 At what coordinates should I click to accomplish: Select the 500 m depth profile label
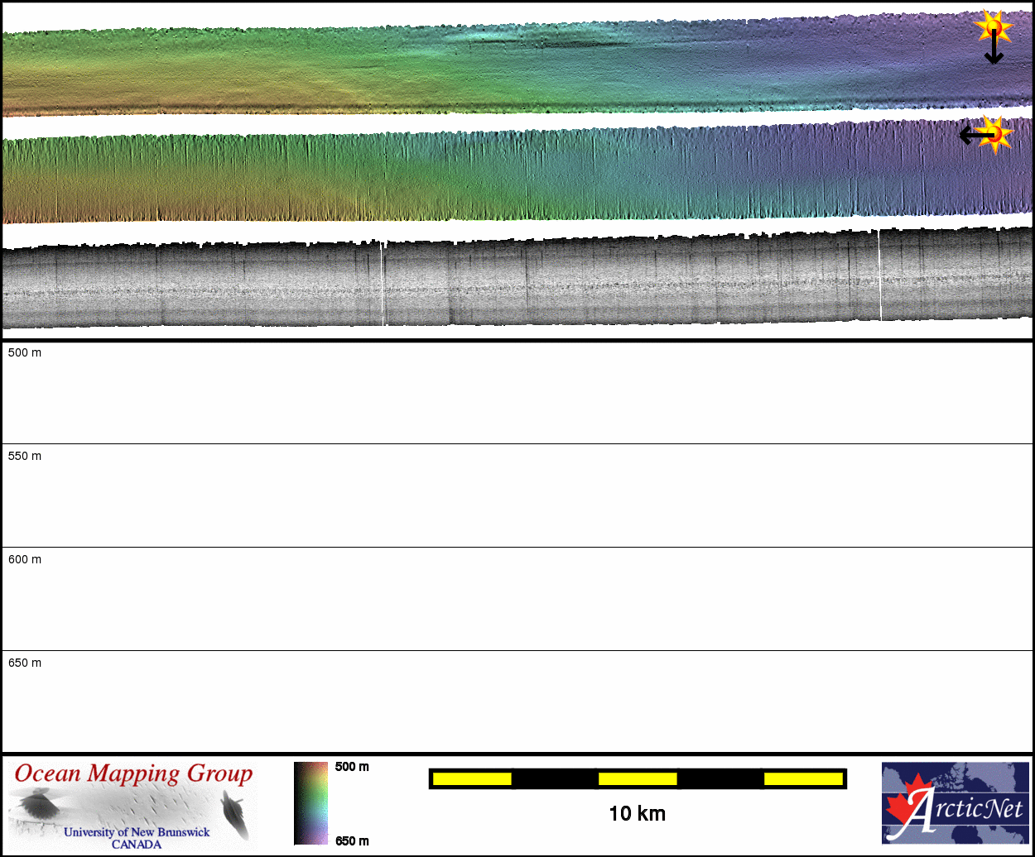(25, 353)
